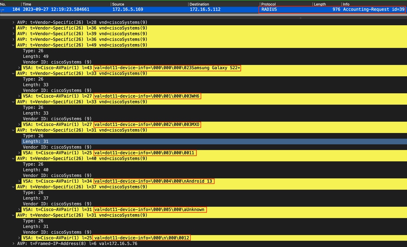Select the VSA row with l=34

[214, 181]
